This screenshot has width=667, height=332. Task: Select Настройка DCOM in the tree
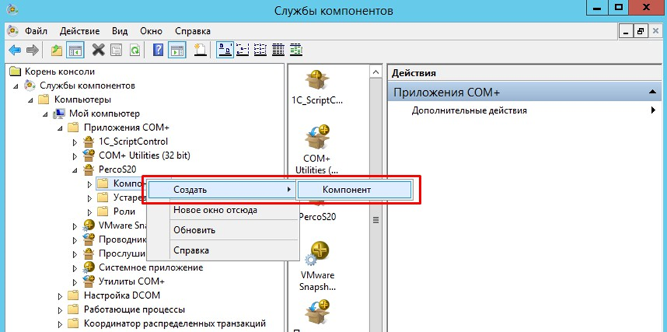122,295
